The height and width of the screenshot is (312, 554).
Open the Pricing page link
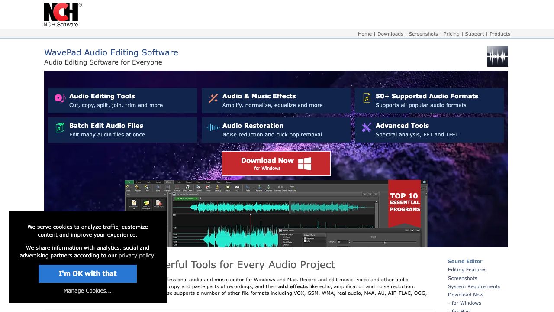(451, 34)
